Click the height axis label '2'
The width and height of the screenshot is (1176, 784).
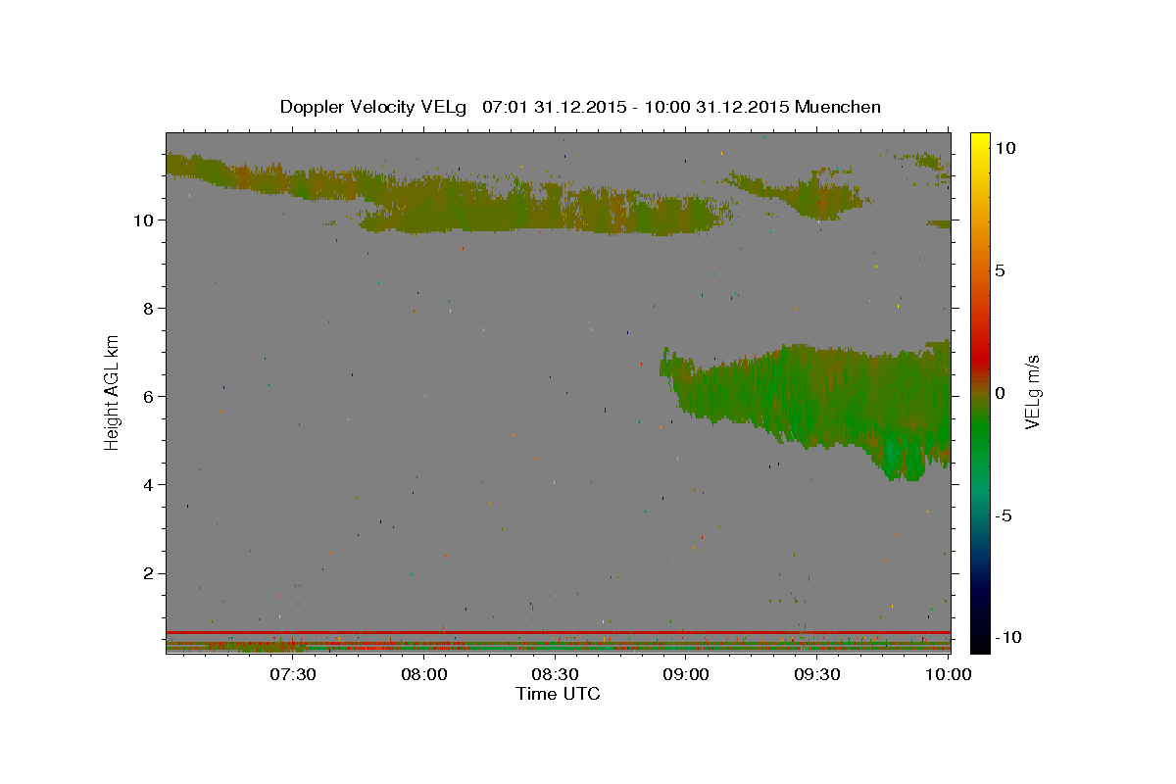(x=149, y=573)
